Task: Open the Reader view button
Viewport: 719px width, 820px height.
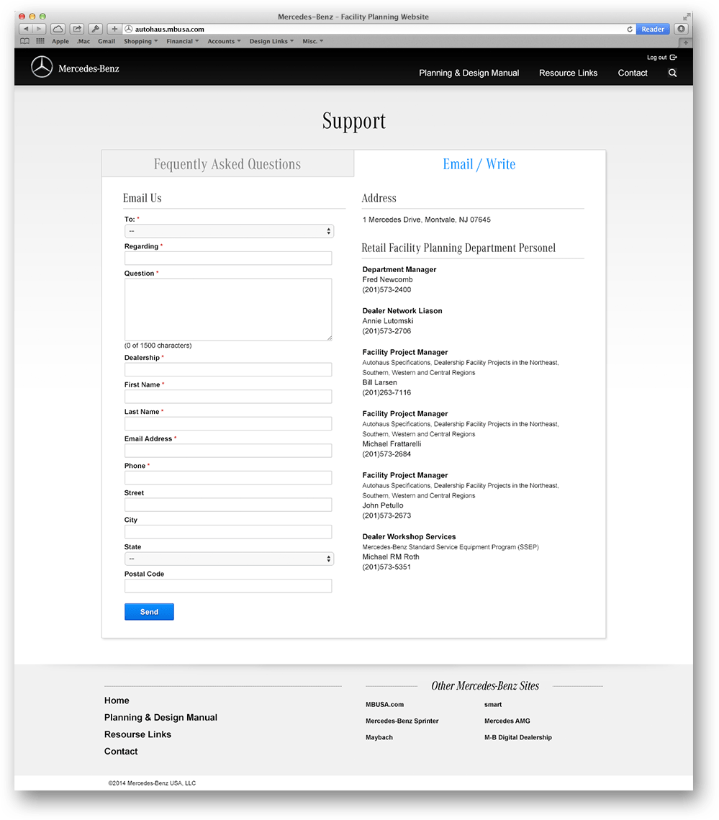Action: pos(653,30)
